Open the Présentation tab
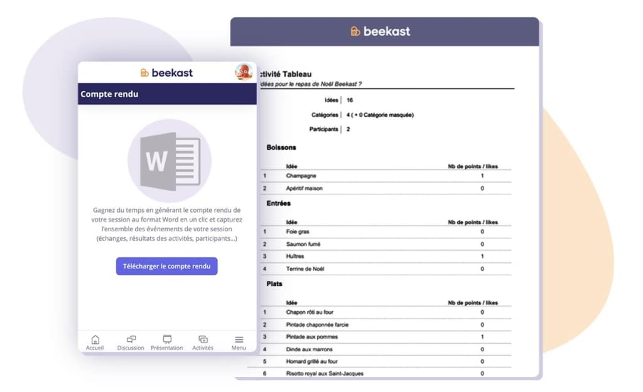Viewport: 643px width, 392px height. pyautogui.click(x=167, y=342)
